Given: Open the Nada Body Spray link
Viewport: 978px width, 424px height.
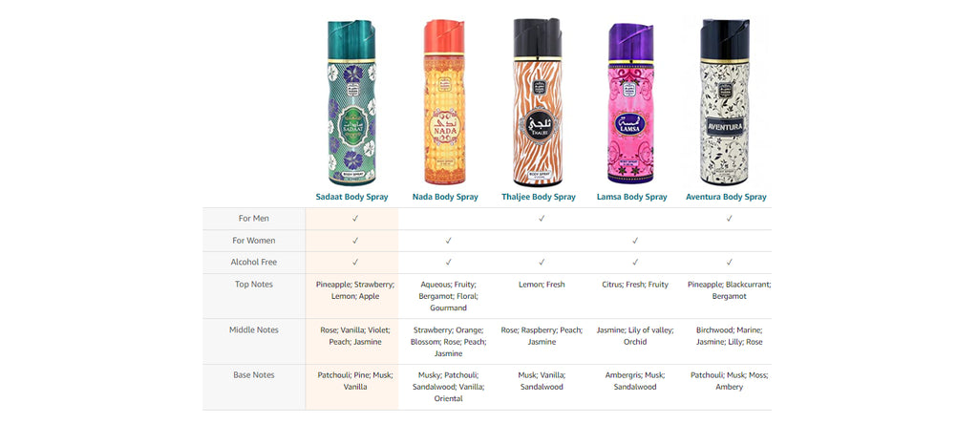Looking at the screenshot, I should (x=445, y=197).
